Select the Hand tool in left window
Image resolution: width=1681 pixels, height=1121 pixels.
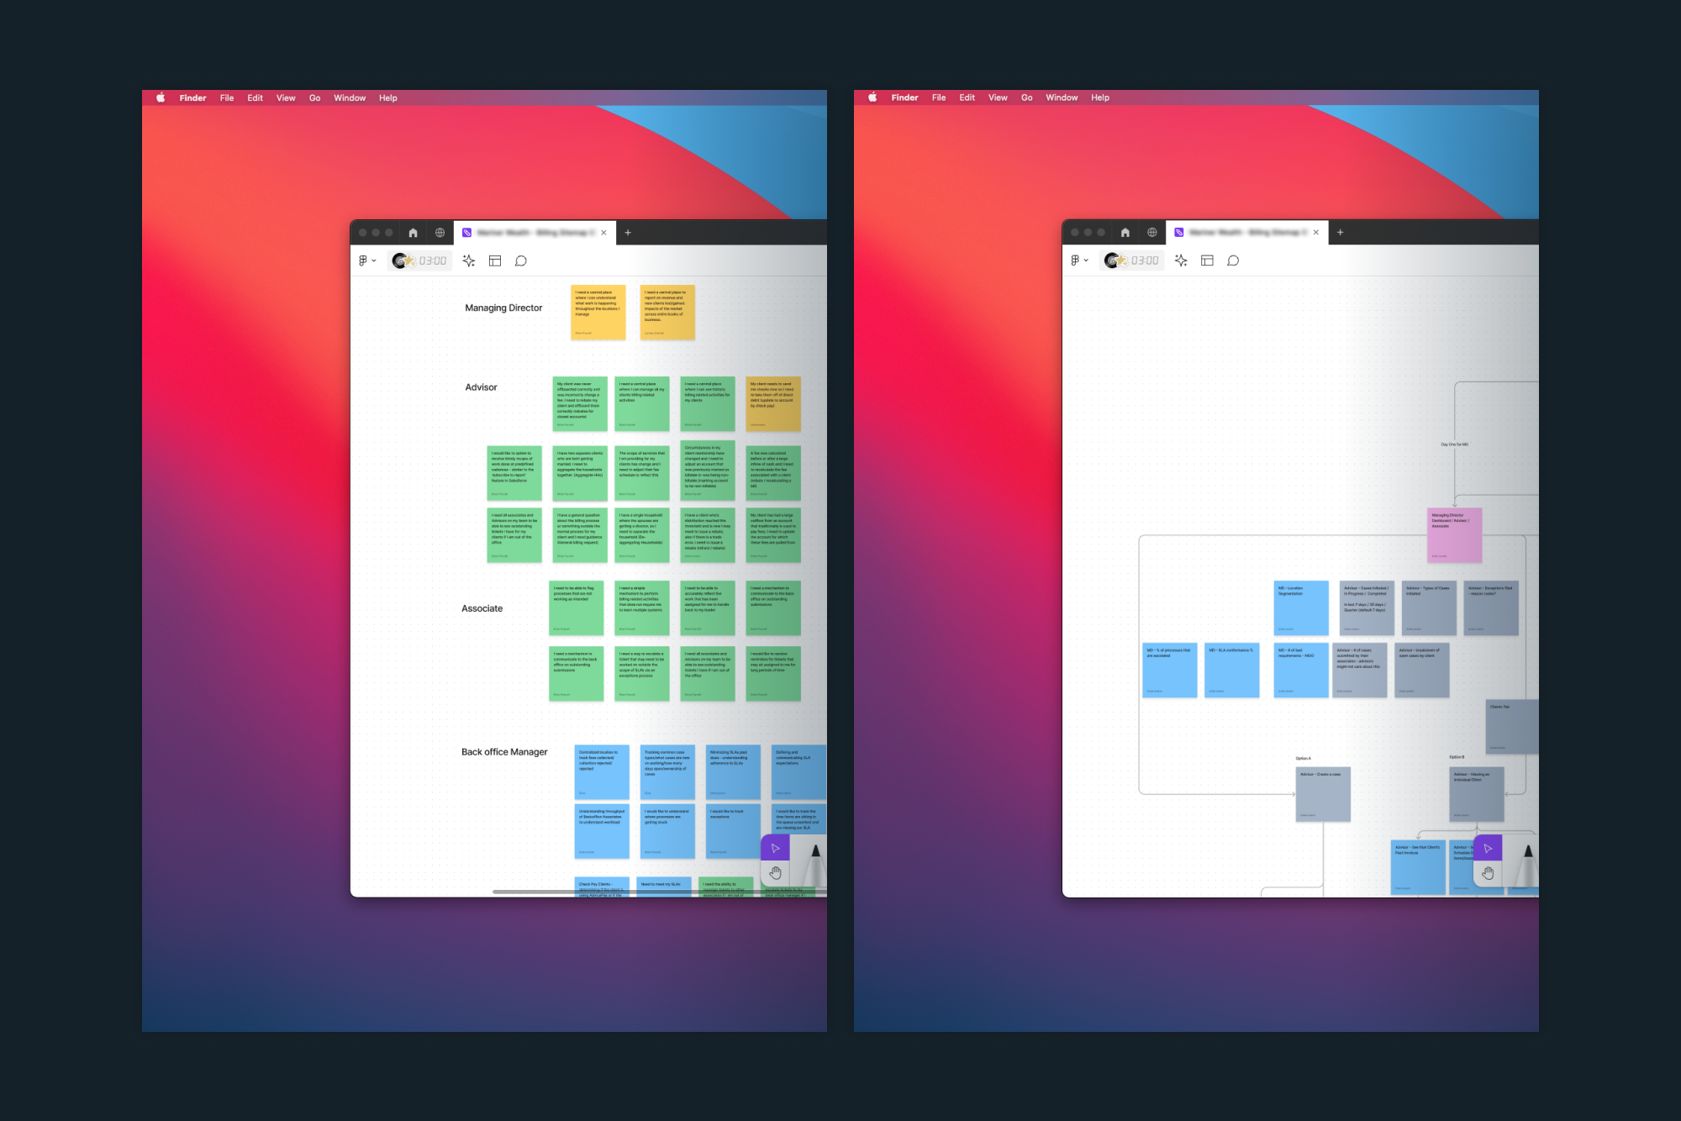(775, 874)
